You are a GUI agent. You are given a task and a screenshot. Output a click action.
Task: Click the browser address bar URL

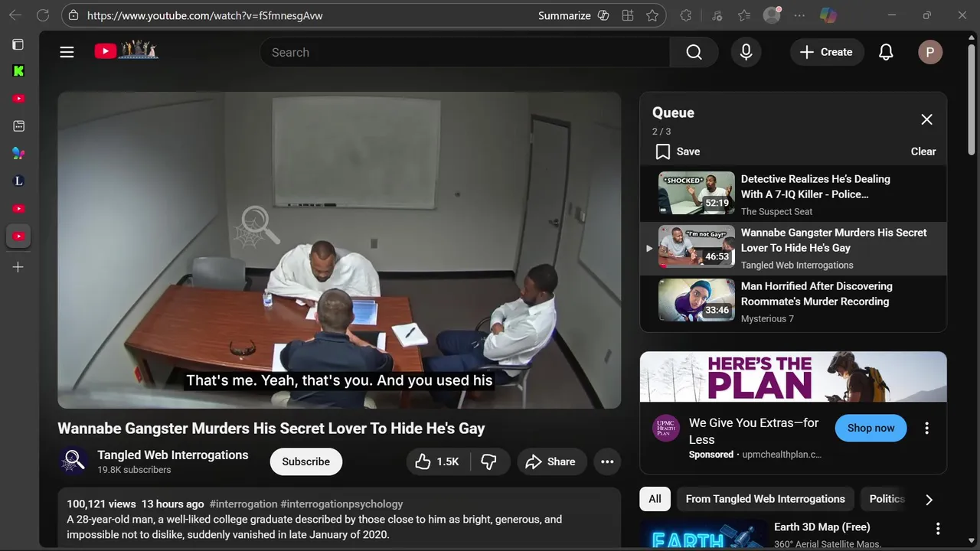point(204,15)
